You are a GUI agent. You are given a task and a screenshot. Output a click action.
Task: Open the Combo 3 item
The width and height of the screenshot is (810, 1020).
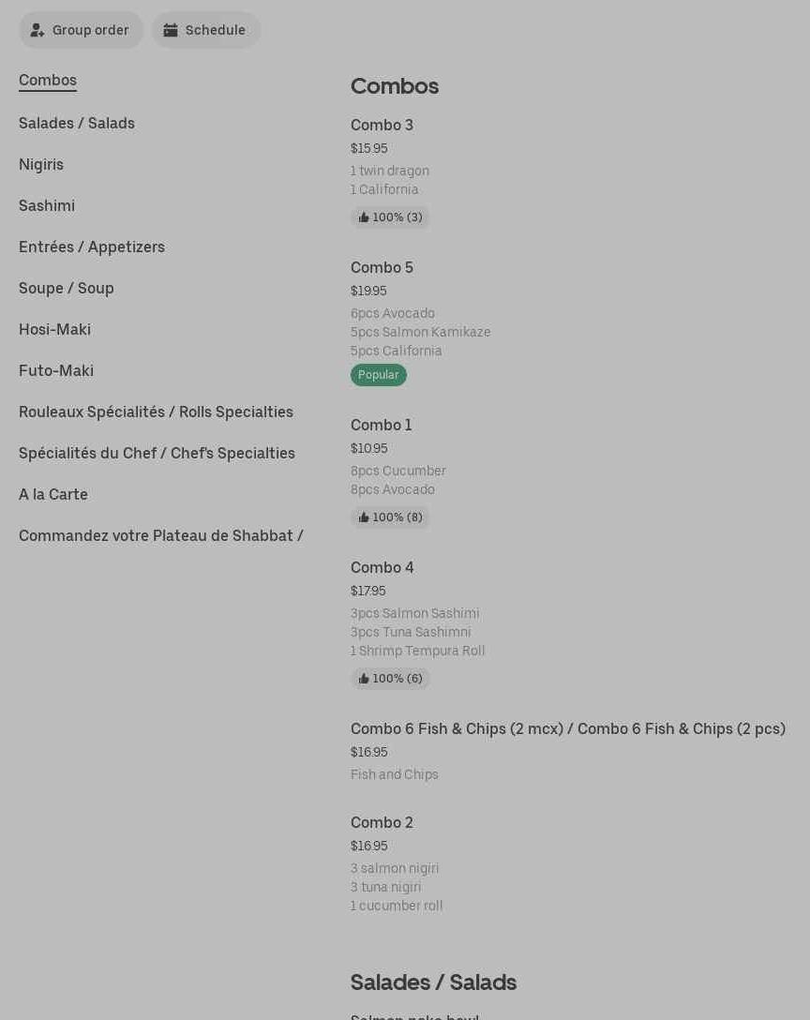point(382,126)
